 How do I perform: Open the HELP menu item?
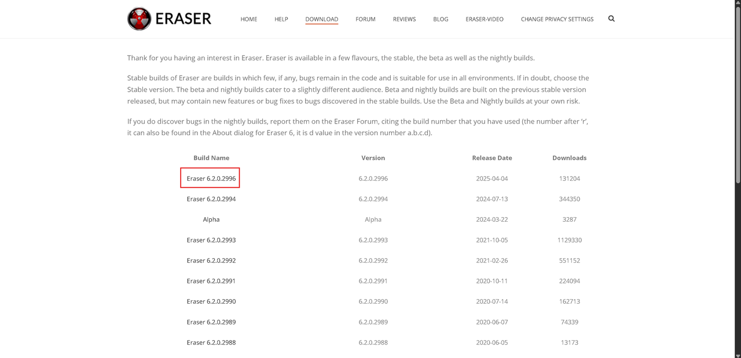[281, 19]
